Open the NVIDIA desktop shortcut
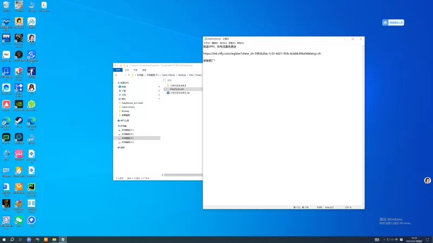The width and height of the screenshot is (433, 243). coord(19,104)
